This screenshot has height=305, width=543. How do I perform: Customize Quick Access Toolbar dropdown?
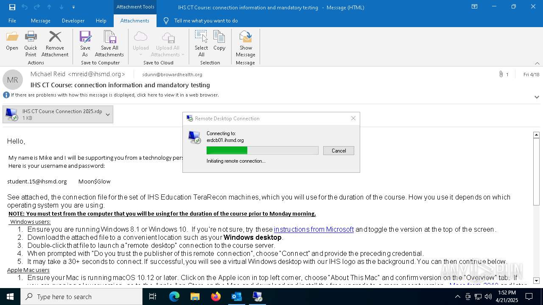(x=74, y=7)
